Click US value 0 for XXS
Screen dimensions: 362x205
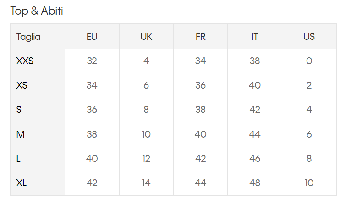(x=309, y=61)
